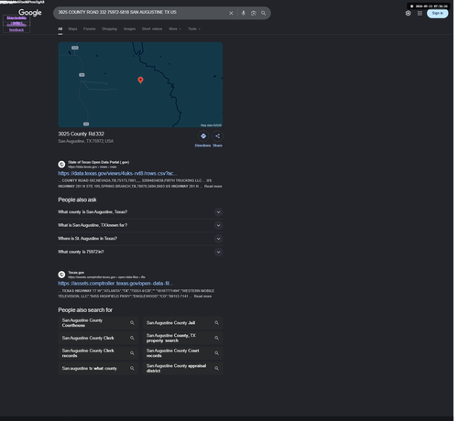Search 'San augustine tx what county' suggestion

(x=98, y=368)
